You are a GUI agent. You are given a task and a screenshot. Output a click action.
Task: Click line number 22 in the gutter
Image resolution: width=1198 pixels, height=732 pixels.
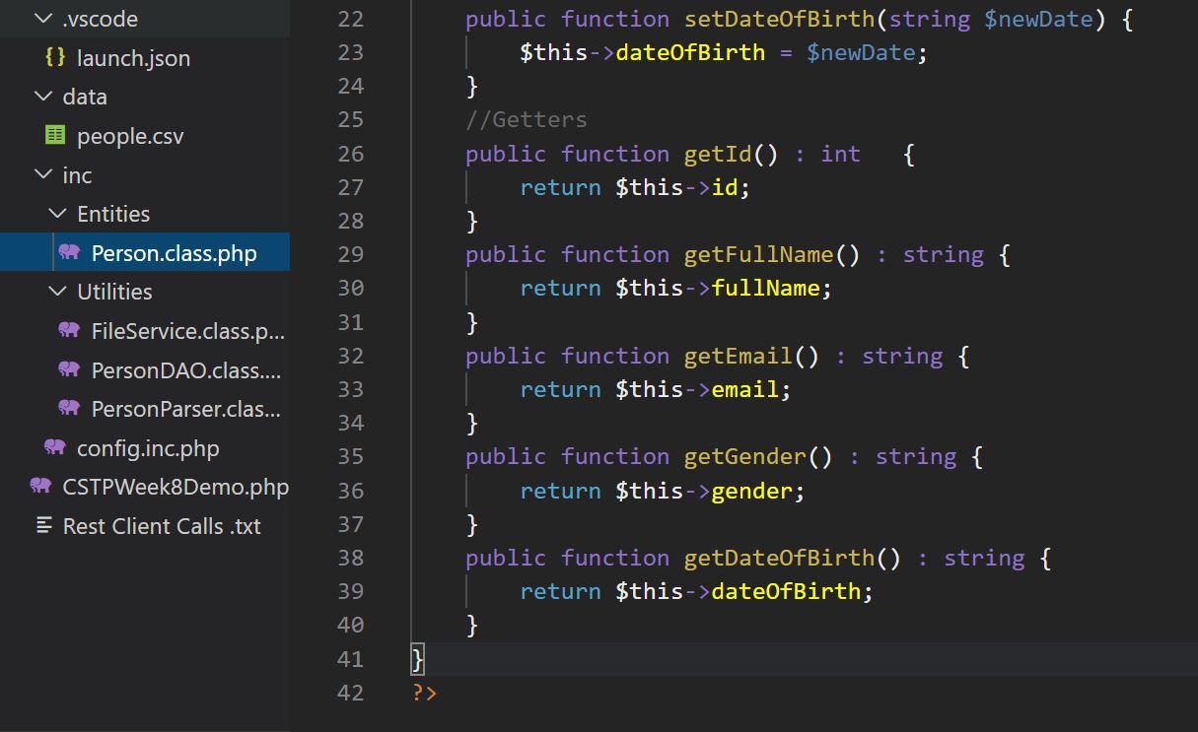(x=350, y=19)
